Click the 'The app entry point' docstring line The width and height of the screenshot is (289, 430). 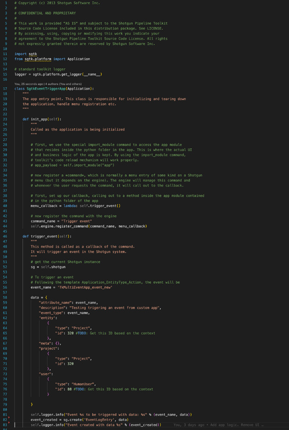pyautogui.click(x=105, y=99)
